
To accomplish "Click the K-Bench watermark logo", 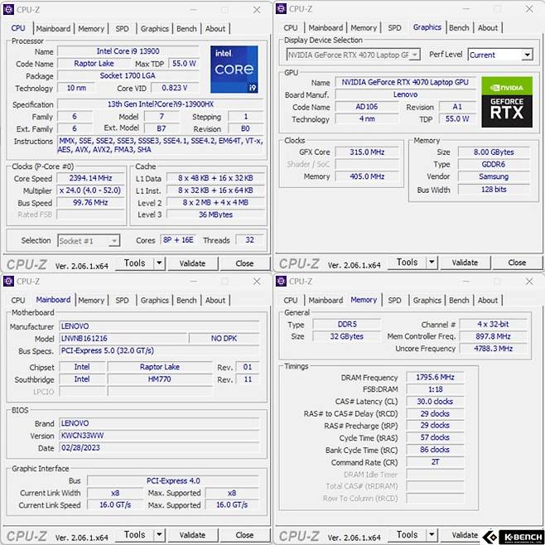I will [x=510, y=536].
